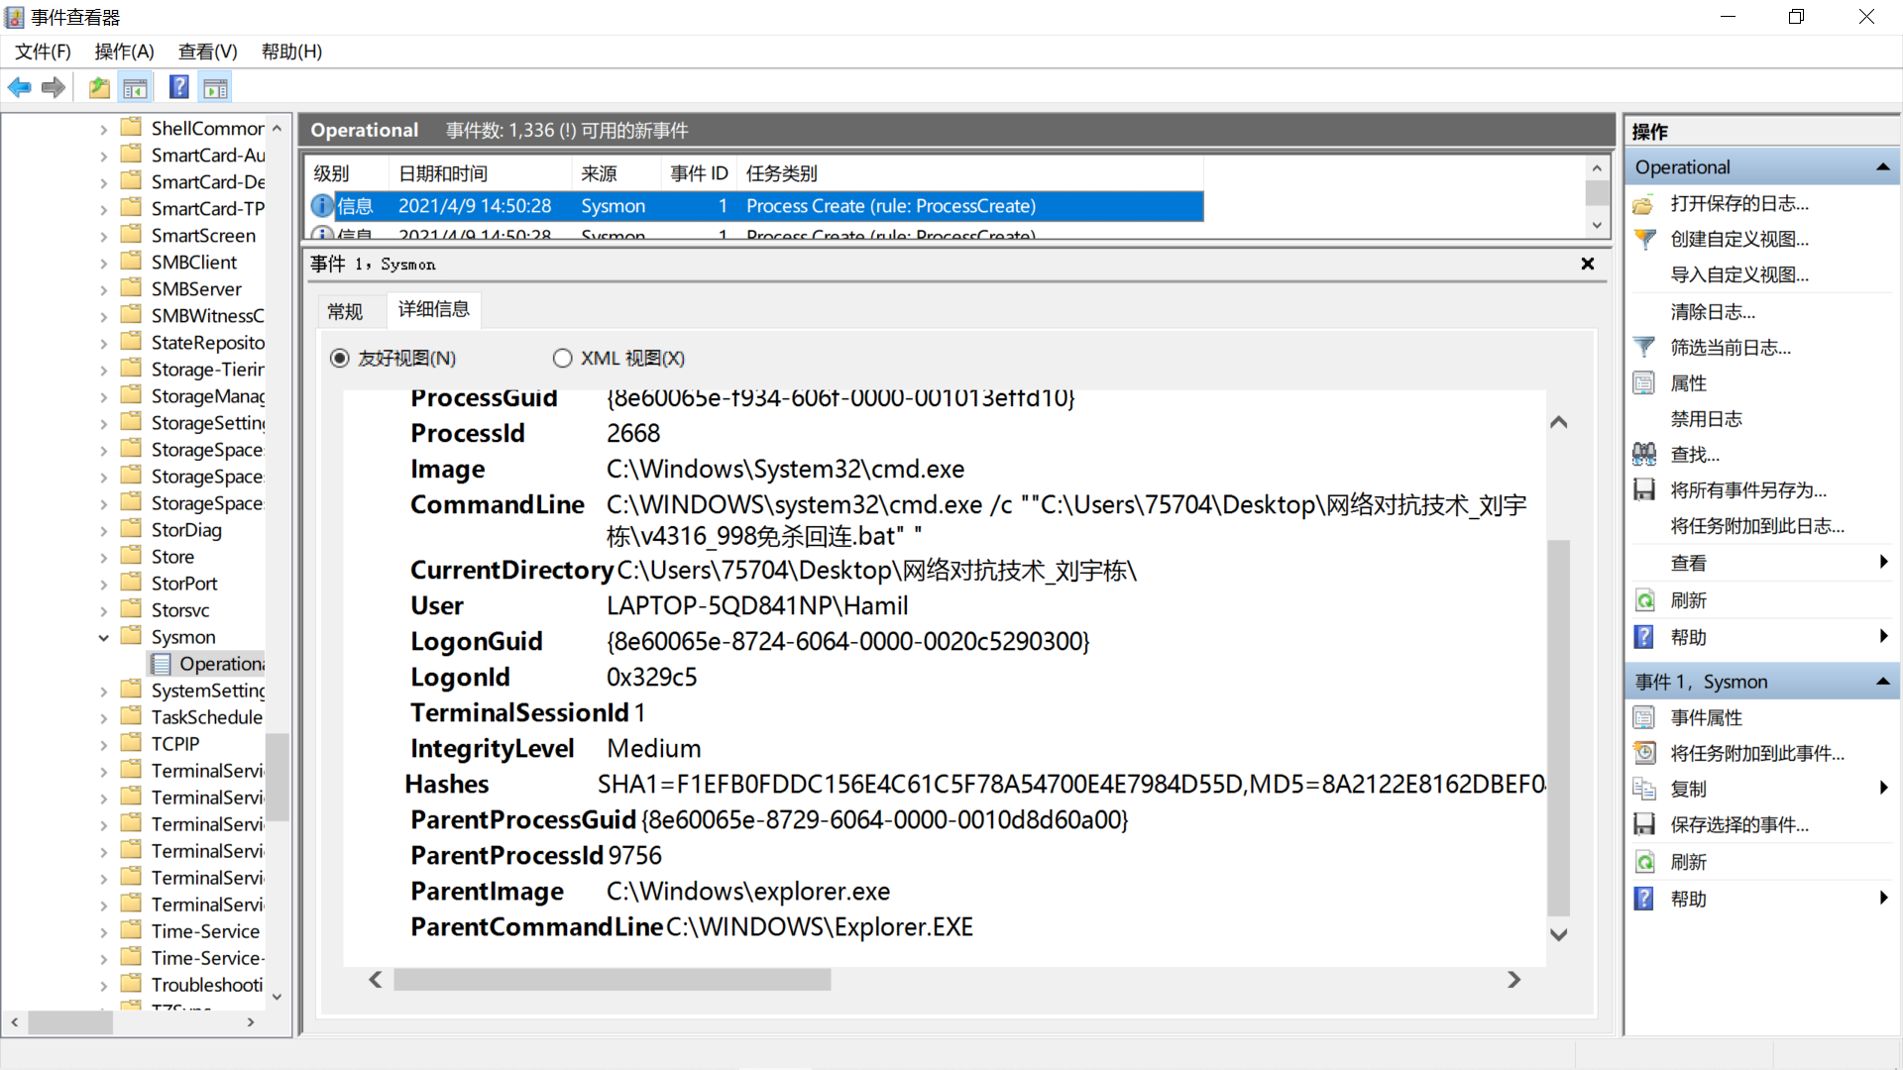Click the filter current log funnel icon
Image resolution: width=1903 pixels, height=1070 pixels.
coord(1644,348)
